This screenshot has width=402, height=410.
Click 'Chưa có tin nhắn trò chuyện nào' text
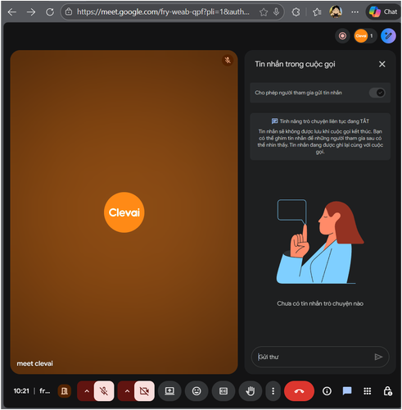pos(320,303)
